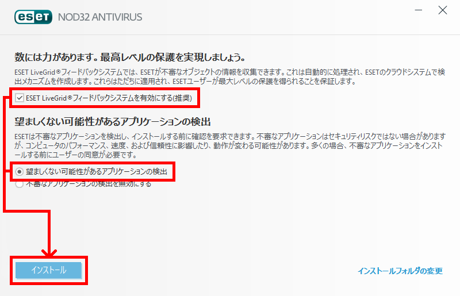The image size is (460, 296).
Task: Select 不審なアプリケーションの検出を無効にする radio option
Action: click(20, 184)
